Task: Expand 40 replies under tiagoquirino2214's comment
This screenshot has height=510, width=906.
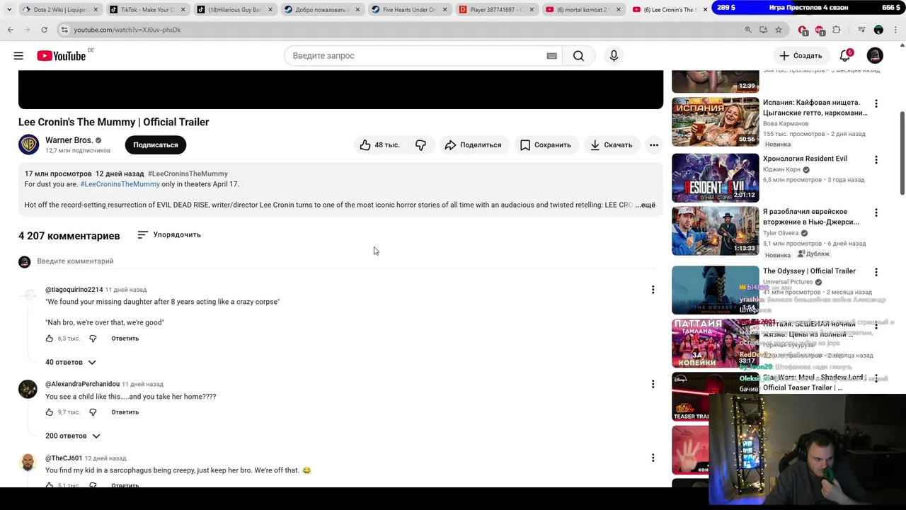Action: click(x=70, y=362)
